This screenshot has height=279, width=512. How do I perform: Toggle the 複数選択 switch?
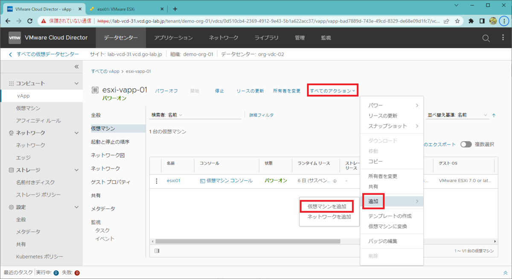(x=466, y=144)
